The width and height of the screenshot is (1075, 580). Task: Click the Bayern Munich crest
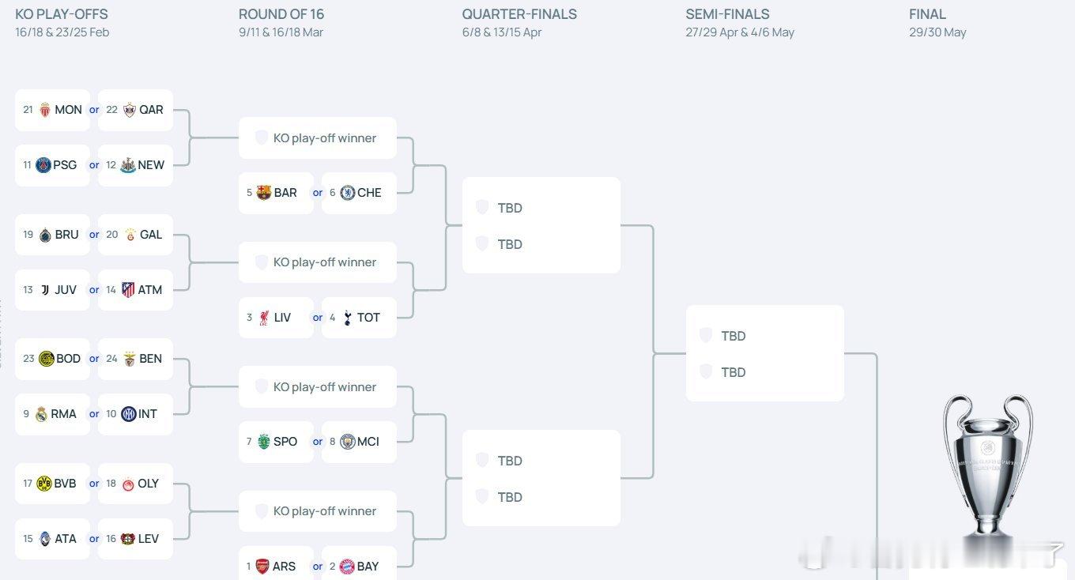347,567
